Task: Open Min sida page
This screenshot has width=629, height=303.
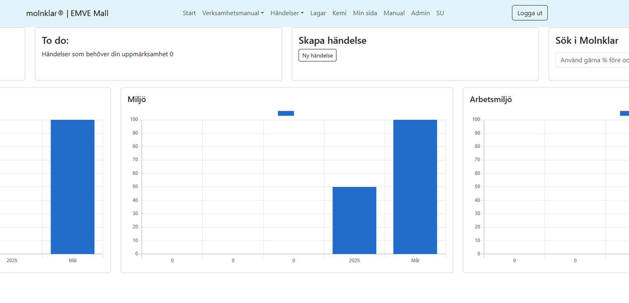Action: [365, 13]
